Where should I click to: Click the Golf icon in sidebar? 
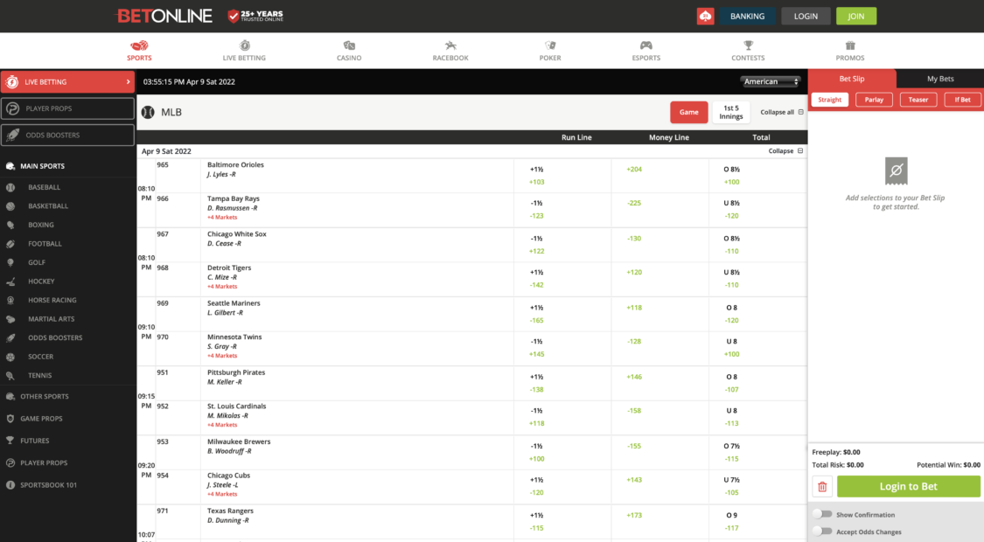10,263
